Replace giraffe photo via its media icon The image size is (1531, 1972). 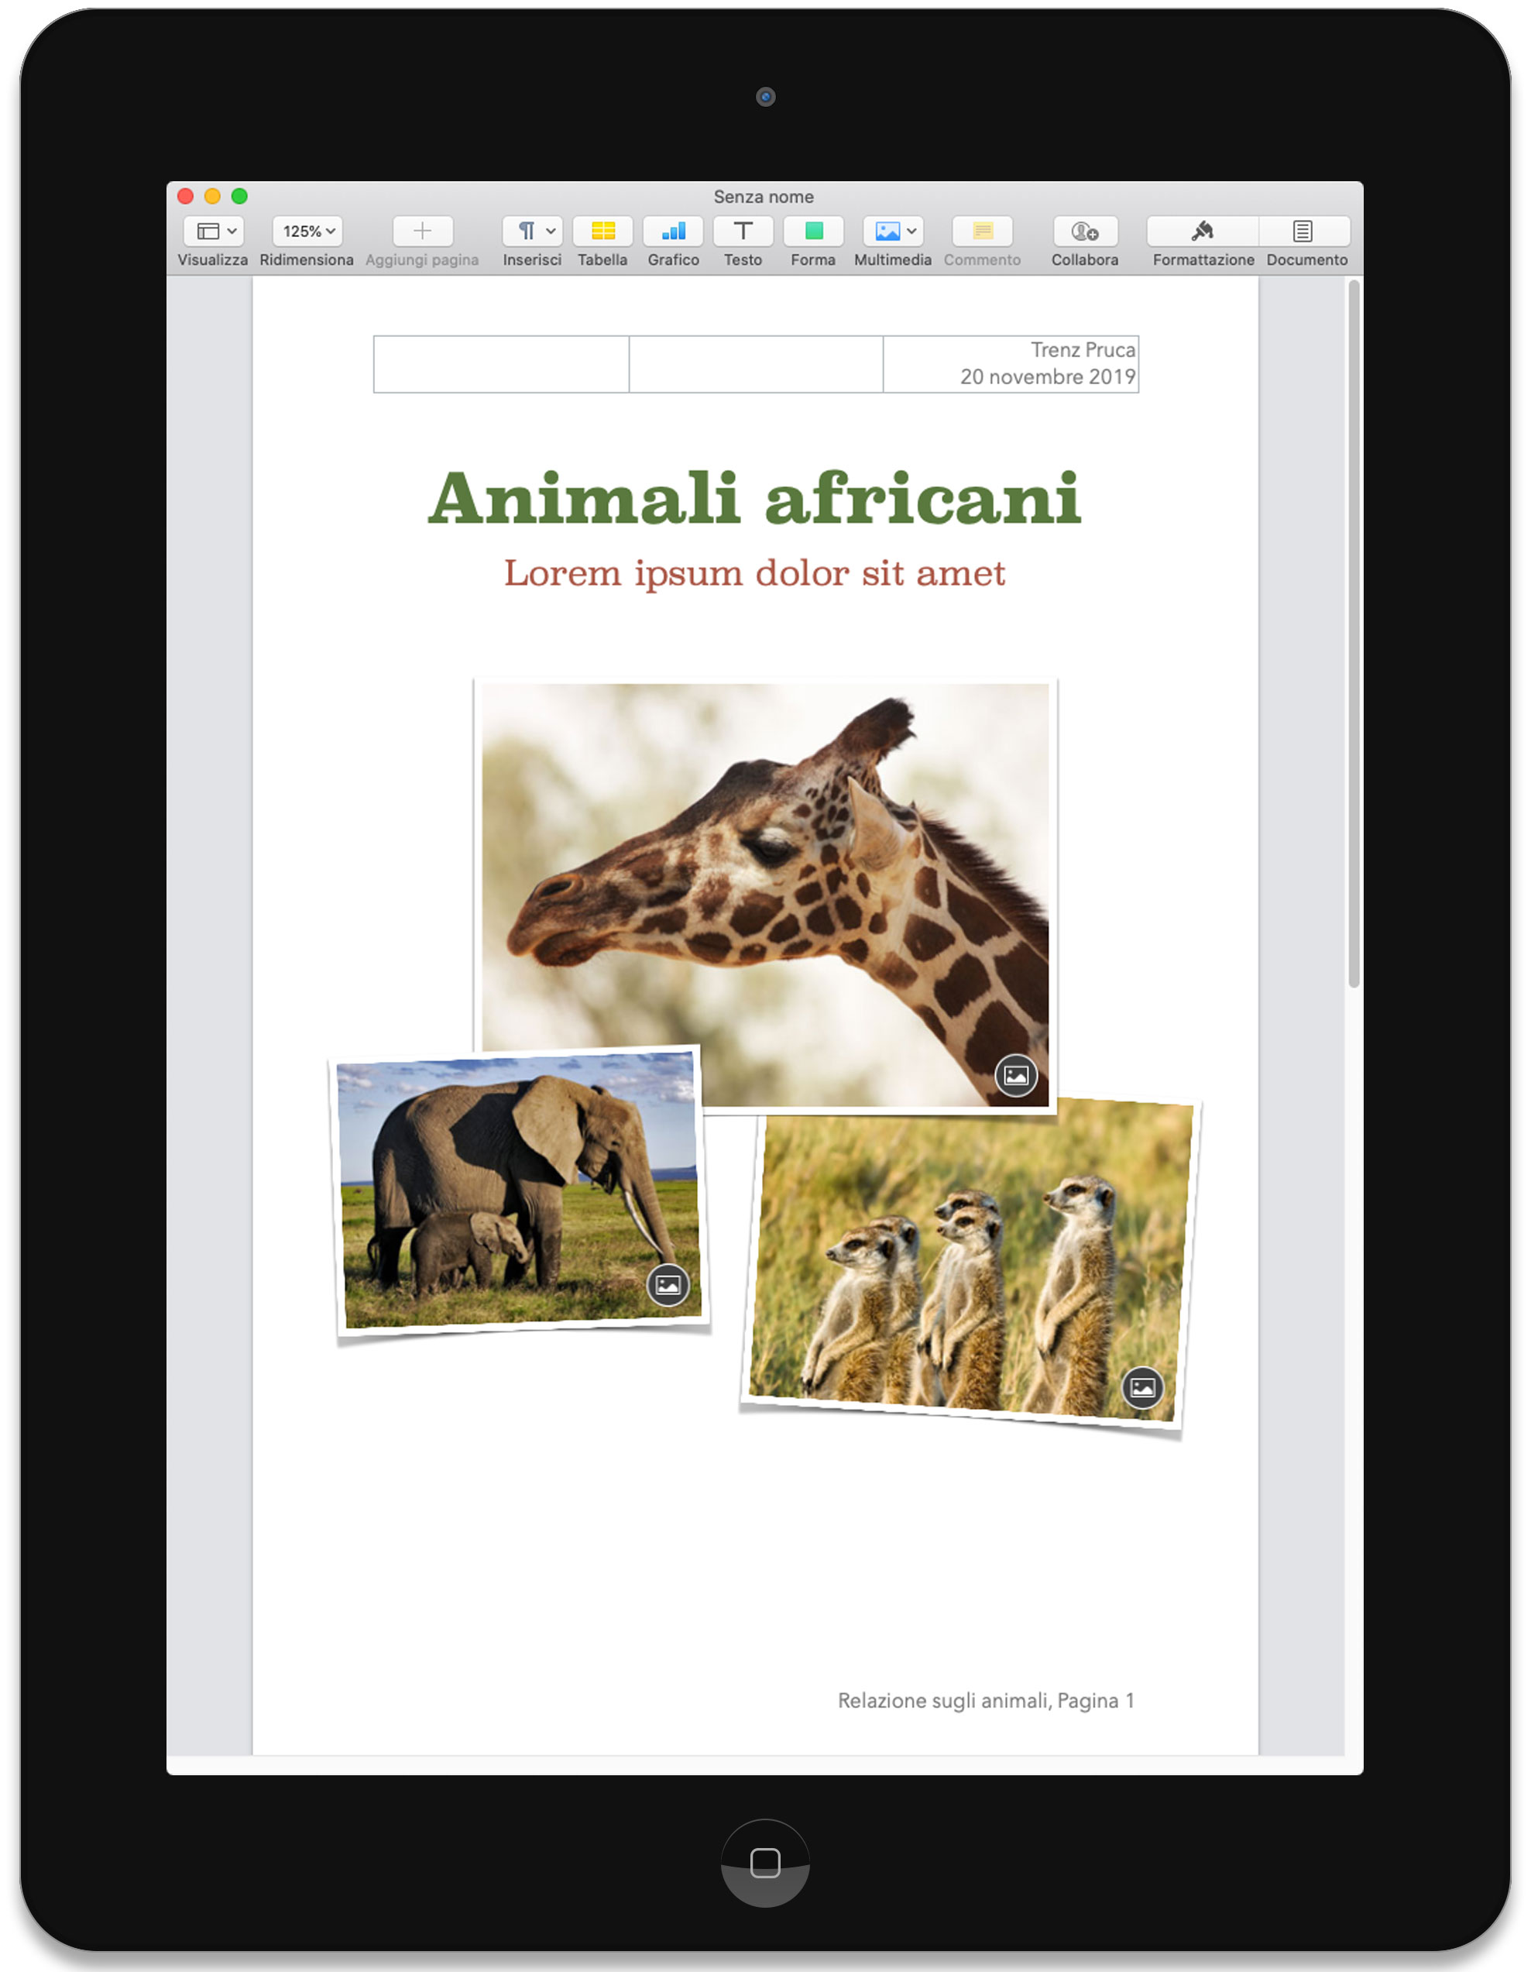[x=1017, y=1075]
